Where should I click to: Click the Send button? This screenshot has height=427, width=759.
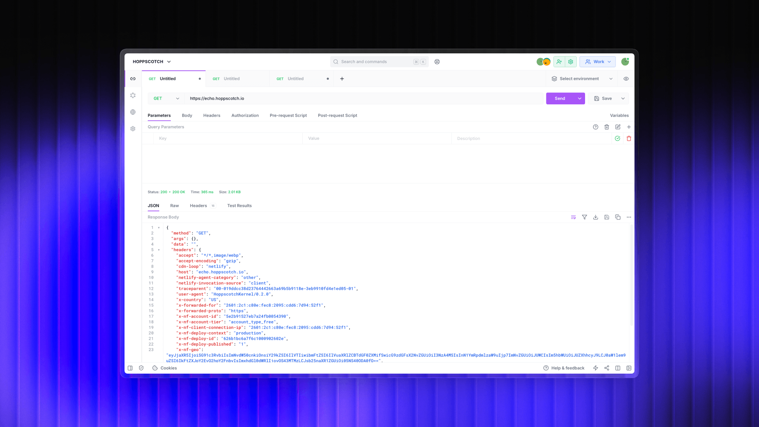coord(560,98)
